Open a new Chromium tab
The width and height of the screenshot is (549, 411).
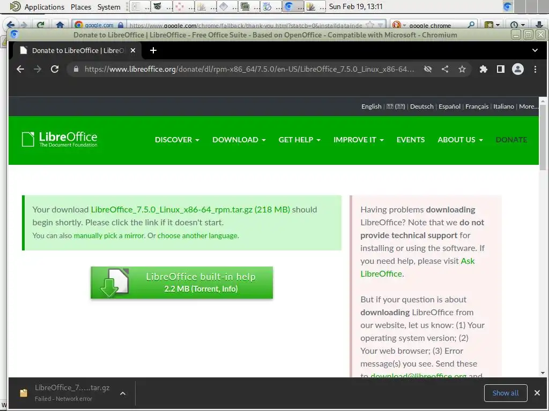153,50
